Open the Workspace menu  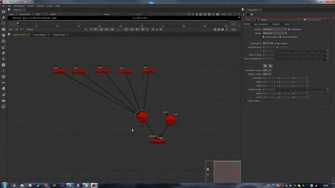pos(19,6)
